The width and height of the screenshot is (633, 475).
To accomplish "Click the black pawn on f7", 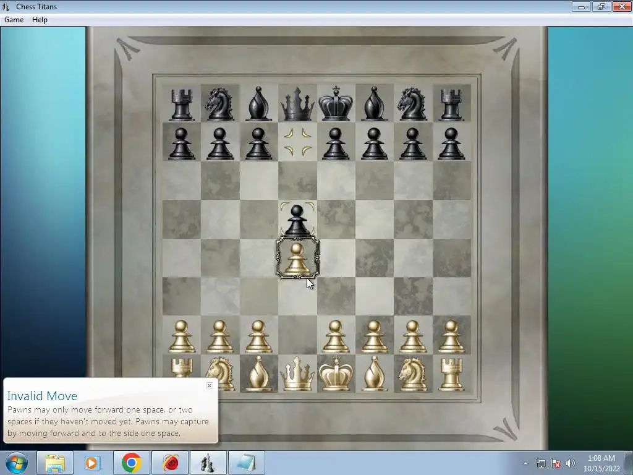I will point(374,143).
